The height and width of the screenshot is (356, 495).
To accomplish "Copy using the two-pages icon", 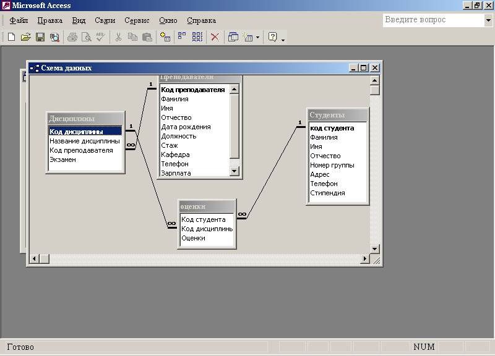I will pyautogui.click(x=132, y=37).
